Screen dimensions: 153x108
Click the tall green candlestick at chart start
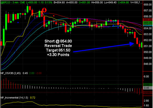[x=4, y=37]
